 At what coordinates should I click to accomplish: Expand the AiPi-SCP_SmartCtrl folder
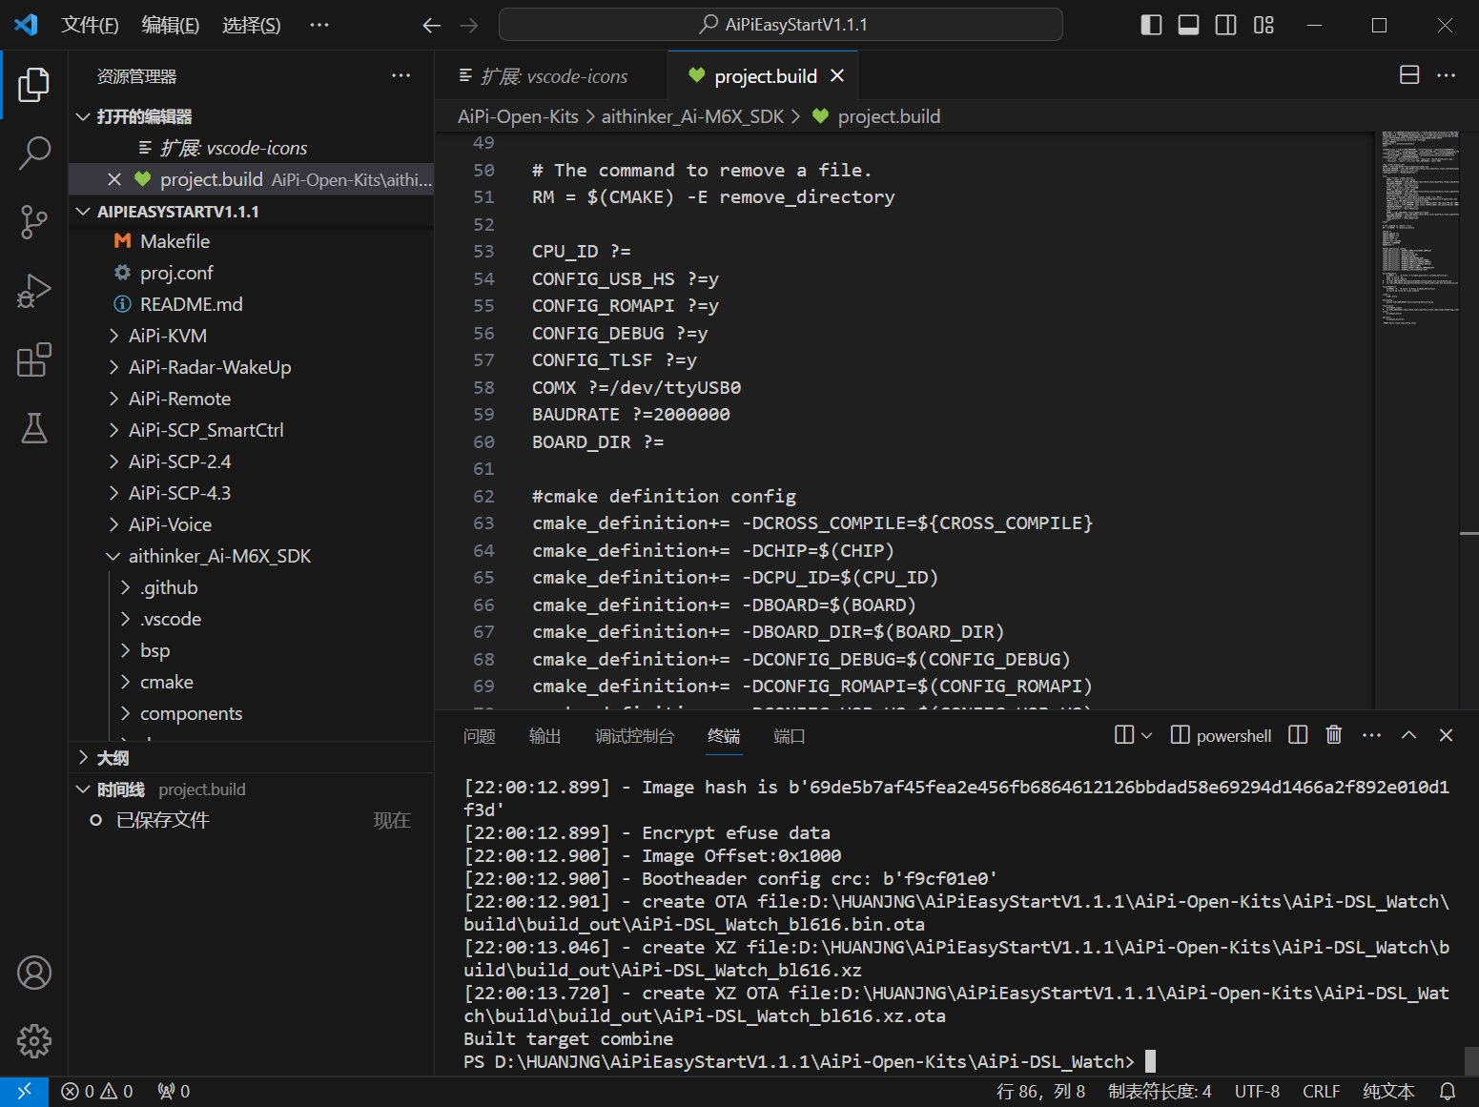point(252,430)
